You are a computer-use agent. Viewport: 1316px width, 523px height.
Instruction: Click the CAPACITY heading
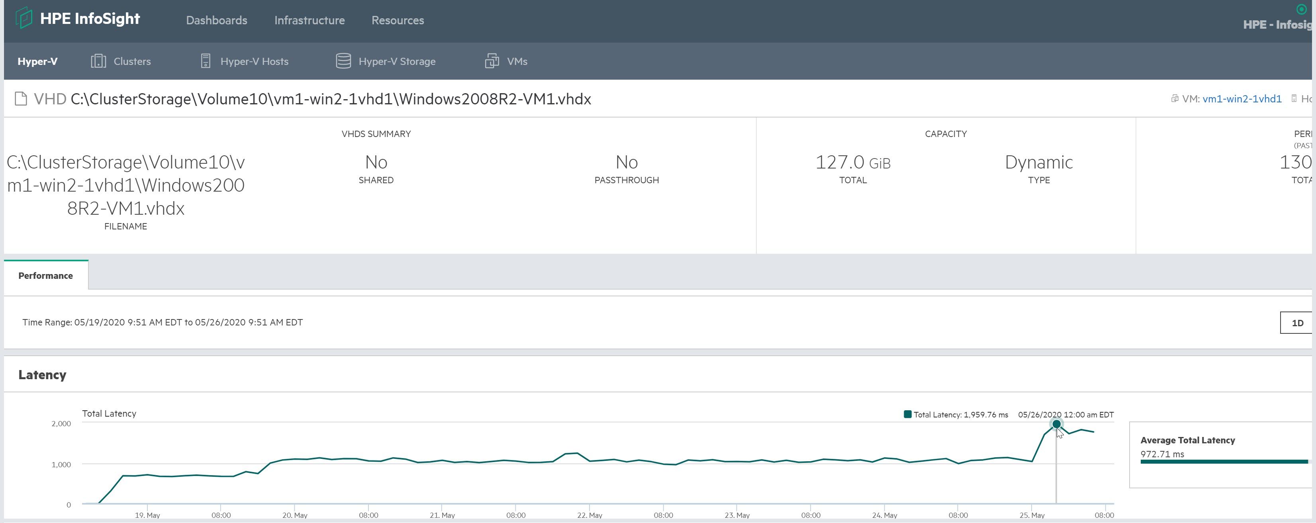click(946, 134)
